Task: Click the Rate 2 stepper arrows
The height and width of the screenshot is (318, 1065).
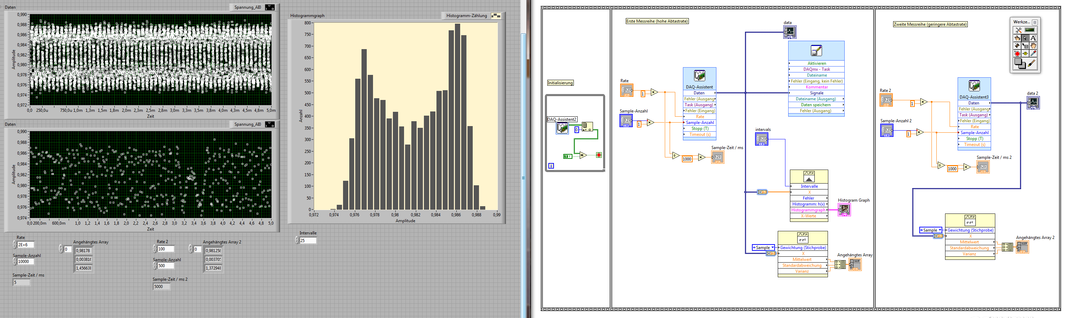Action: tap(155, 249)
